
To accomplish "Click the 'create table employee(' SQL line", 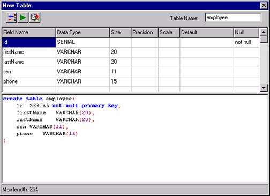I will click(39, 99).
